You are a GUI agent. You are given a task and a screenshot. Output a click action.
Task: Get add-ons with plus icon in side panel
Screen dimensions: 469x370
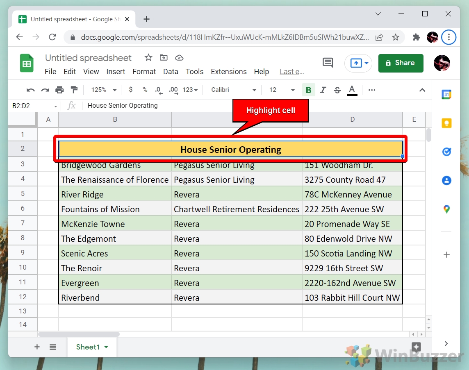tap(446, 254)
